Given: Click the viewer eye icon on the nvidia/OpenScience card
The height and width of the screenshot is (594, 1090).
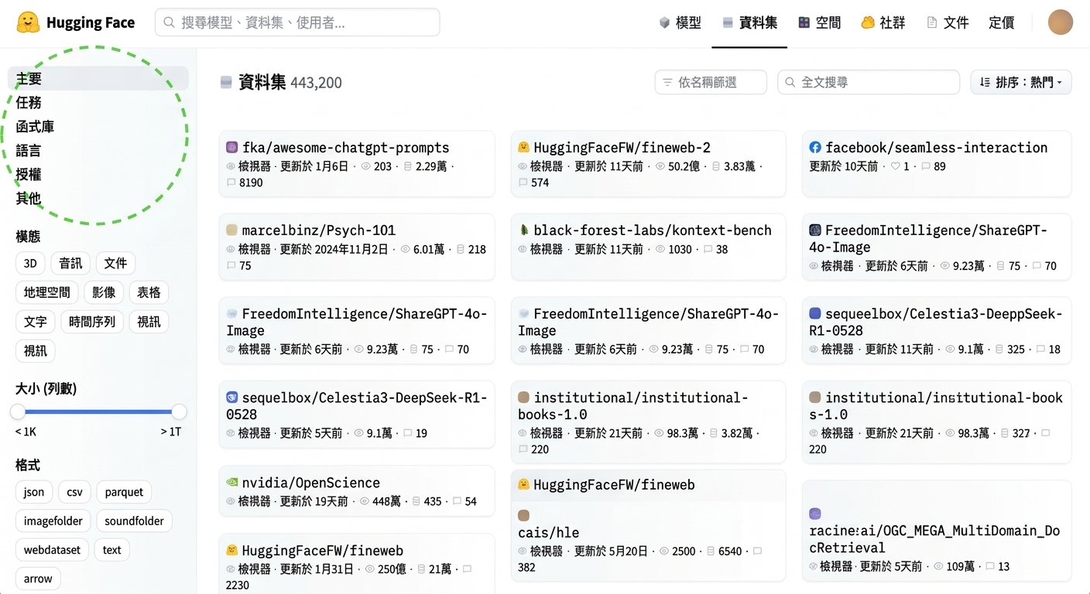Looking at the screenshot, I should point(231,501).
